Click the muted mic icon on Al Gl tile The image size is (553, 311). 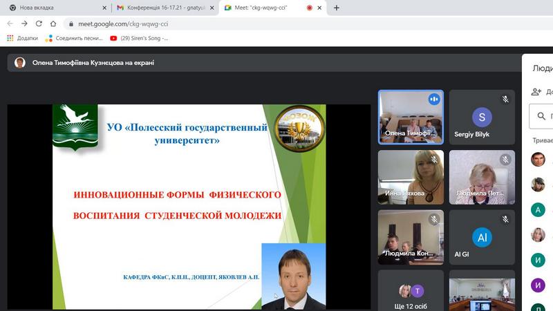[x=505, y=220]
